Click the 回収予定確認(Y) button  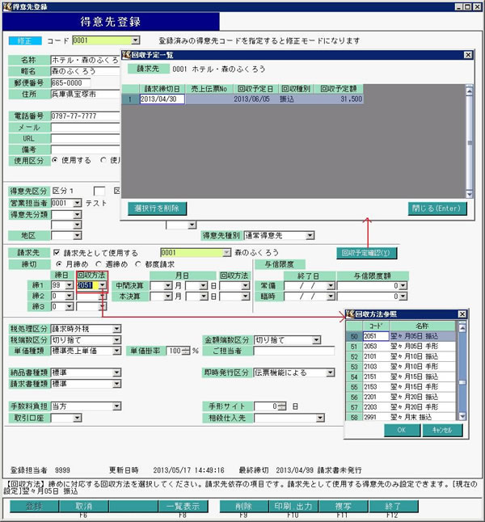coord(366,253)
